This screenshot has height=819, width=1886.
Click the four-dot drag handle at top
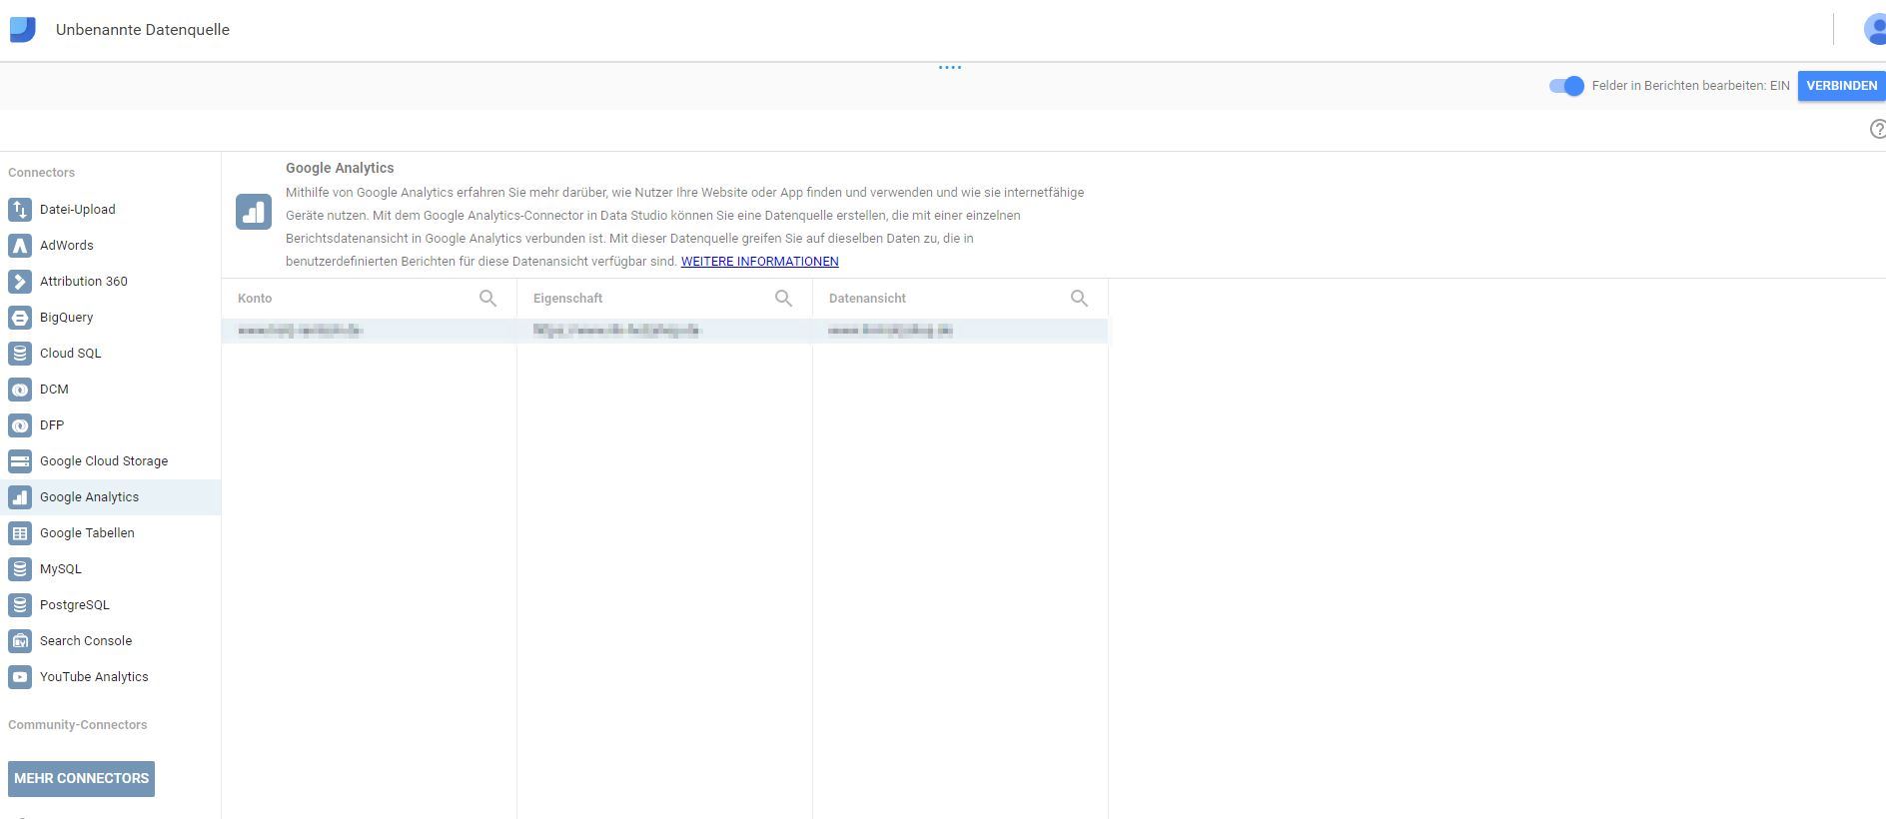(x=950, y=68)
